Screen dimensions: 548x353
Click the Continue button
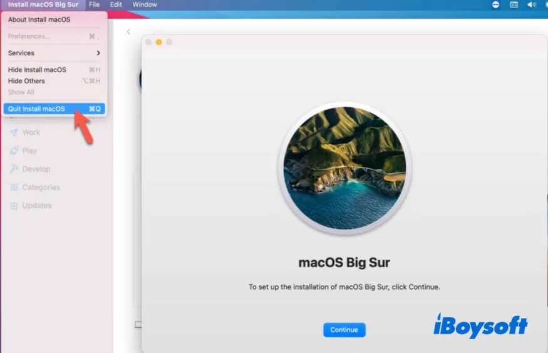click(x=344, y=330)
